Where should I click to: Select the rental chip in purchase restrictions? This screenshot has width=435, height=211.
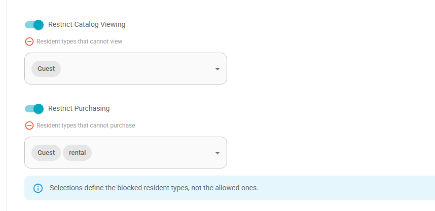coord(78,153)
